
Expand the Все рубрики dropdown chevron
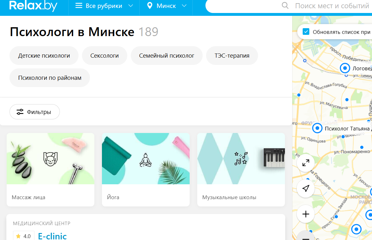coord(130,6)
